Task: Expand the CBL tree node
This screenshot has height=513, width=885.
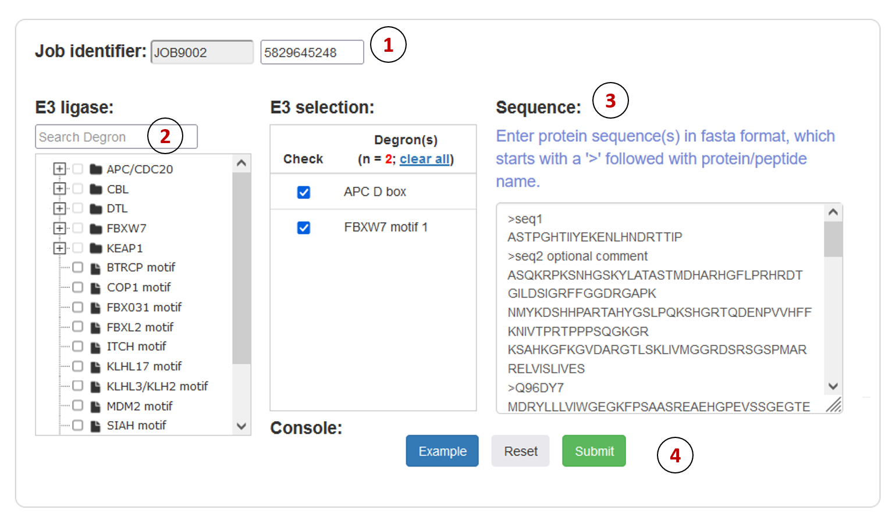Action: [x=59, y=188]
